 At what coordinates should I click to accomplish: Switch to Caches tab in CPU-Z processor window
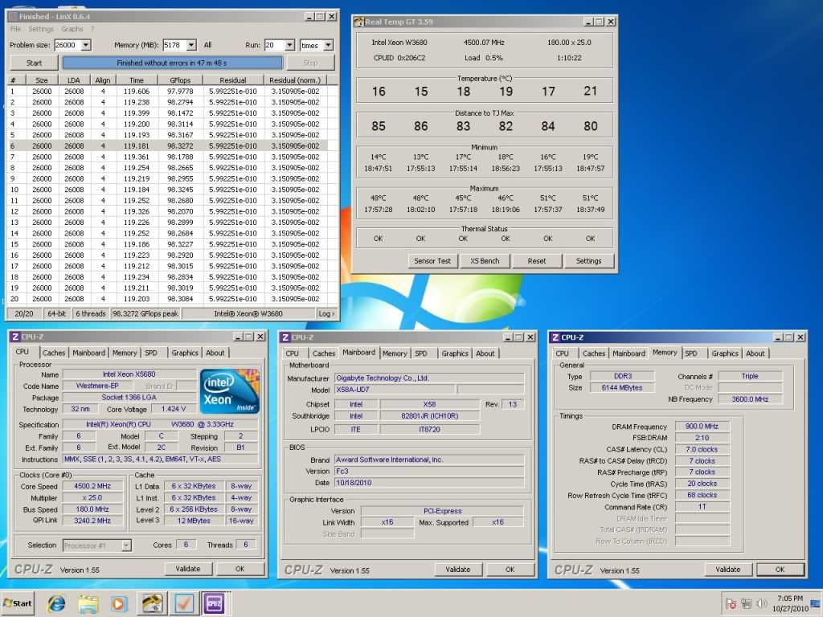(54, 353)
